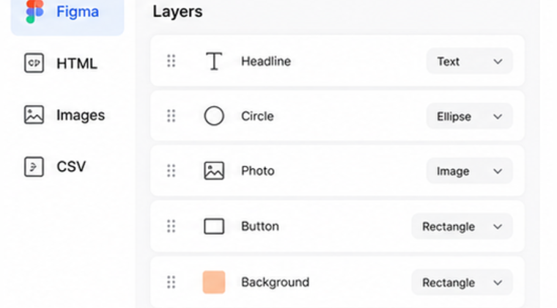557x308 pixels.
Task: Grab the drag handle of Photo row
Action: (x=171, y=171)
